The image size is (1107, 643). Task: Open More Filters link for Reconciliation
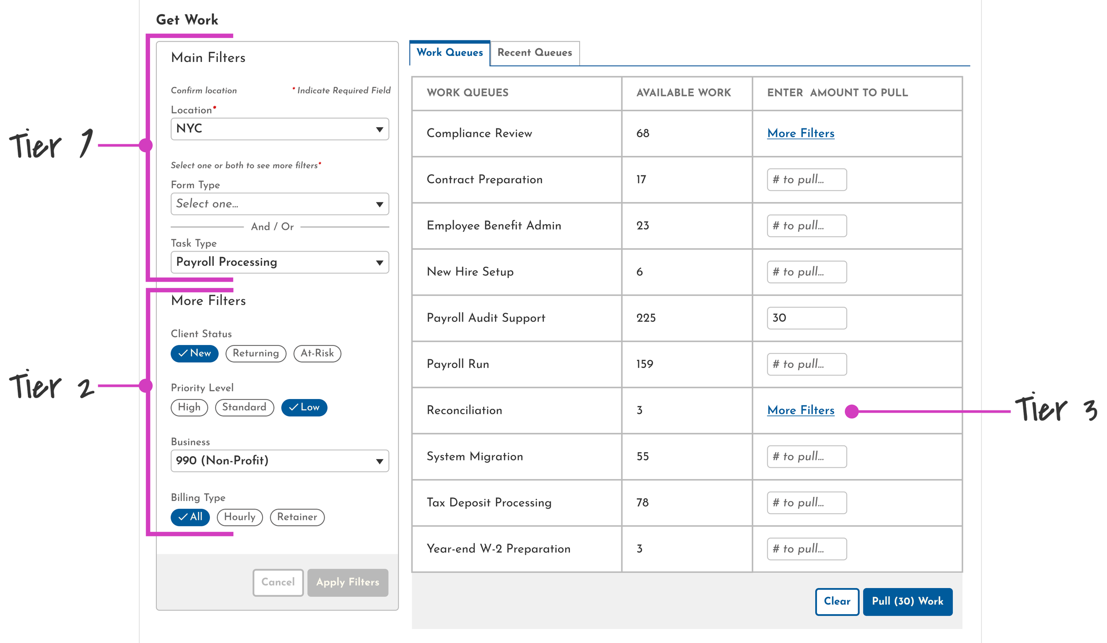pos(801,411)
